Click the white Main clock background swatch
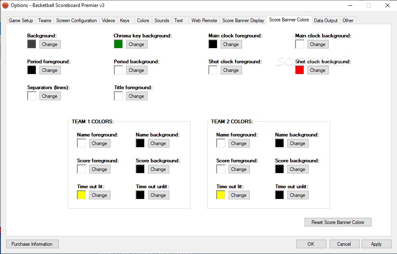Viewport: 397px width, 254px height. [x=300, y=44]
